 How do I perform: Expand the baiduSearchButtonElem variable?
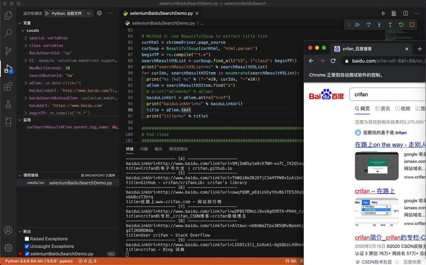[x=26, y=98]
